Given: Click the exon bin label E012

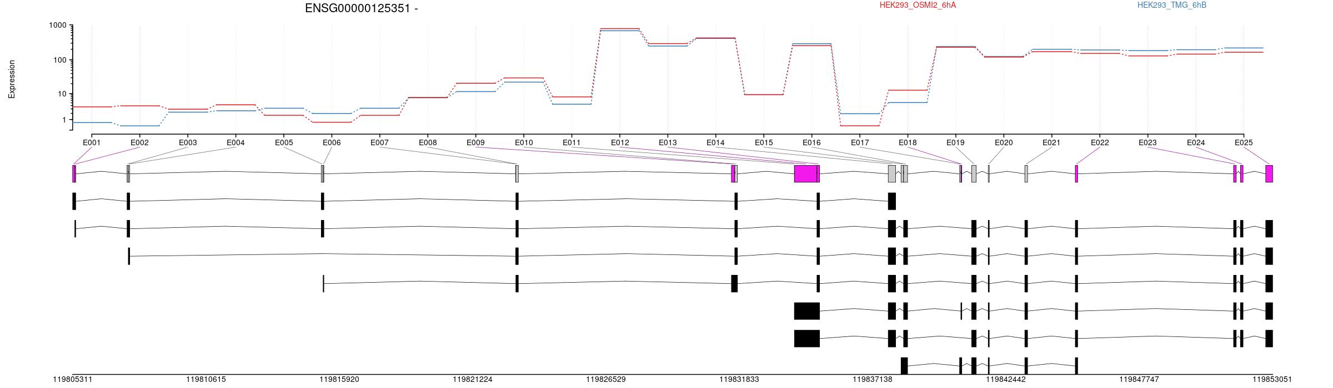Looking at the screenshot, I should tap(620, 142).
